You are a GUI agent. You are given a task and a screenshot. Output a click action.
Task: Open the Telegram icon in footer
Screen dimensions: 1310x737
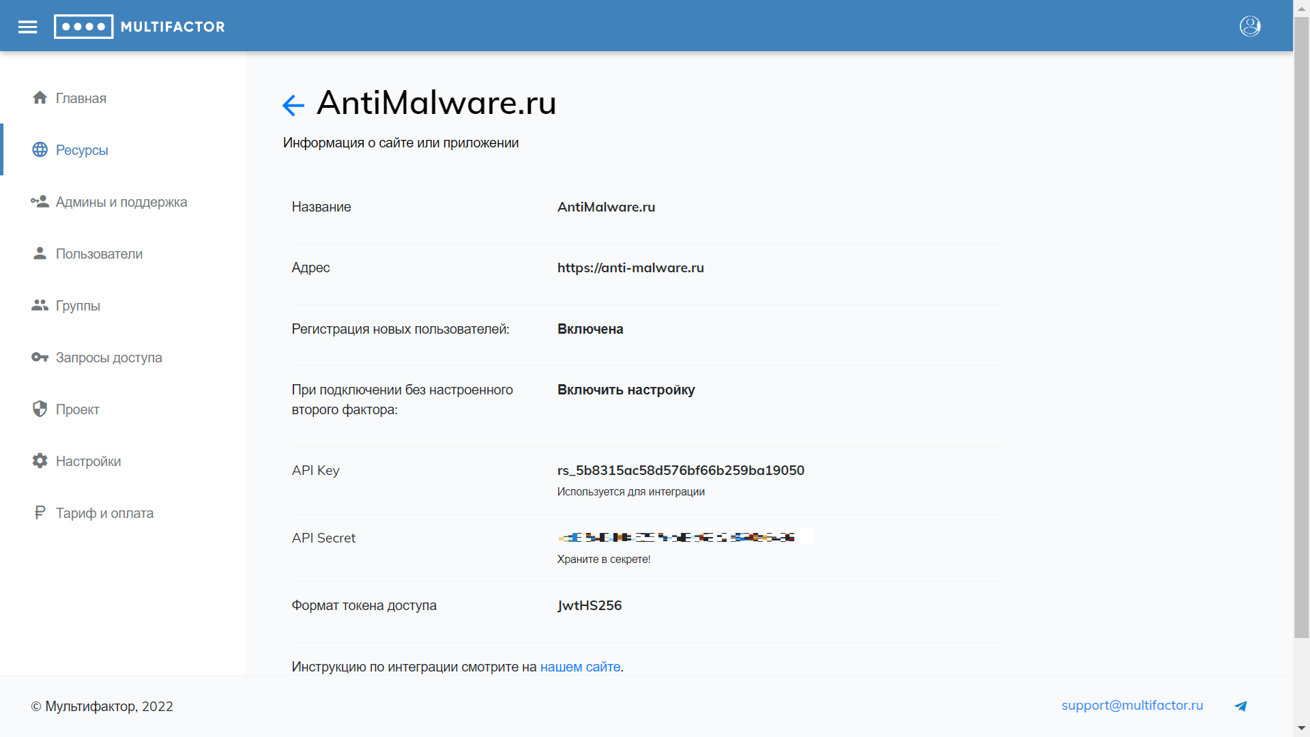tap(1240, 706)
